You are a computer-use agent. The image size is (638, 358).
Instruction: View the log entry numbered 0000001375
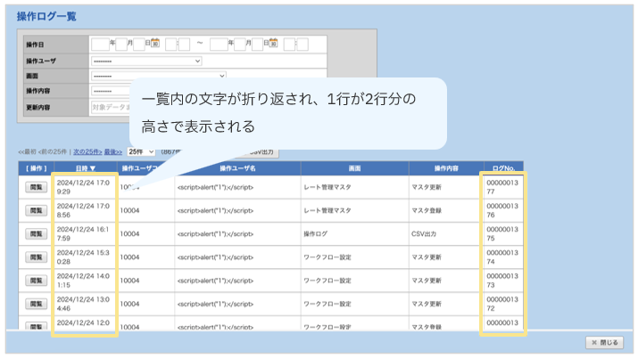click(x=36, y=233)
